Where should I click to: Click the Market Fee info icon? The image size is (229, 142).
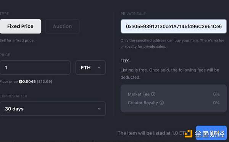[x=153, y=94]
